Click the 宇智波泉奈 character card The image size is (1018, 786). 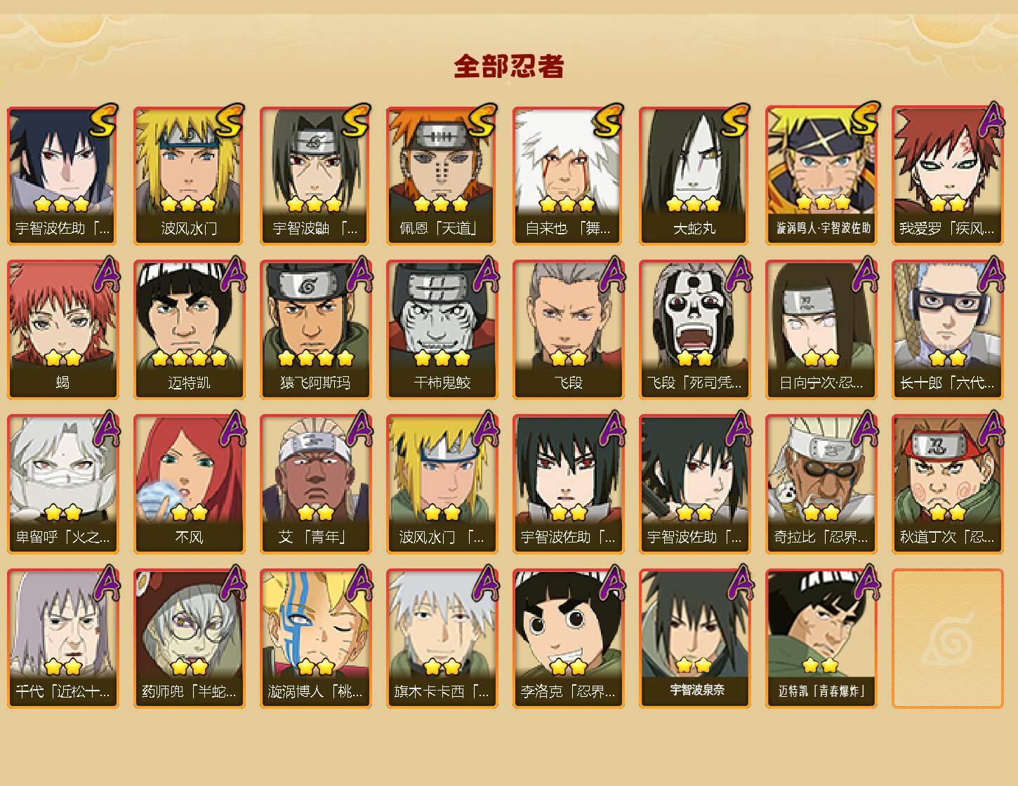694,639
